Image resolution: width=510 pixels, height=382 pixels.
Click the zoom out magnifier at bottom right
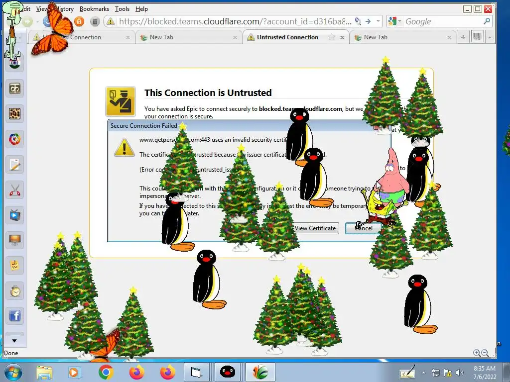coord(485,353)
